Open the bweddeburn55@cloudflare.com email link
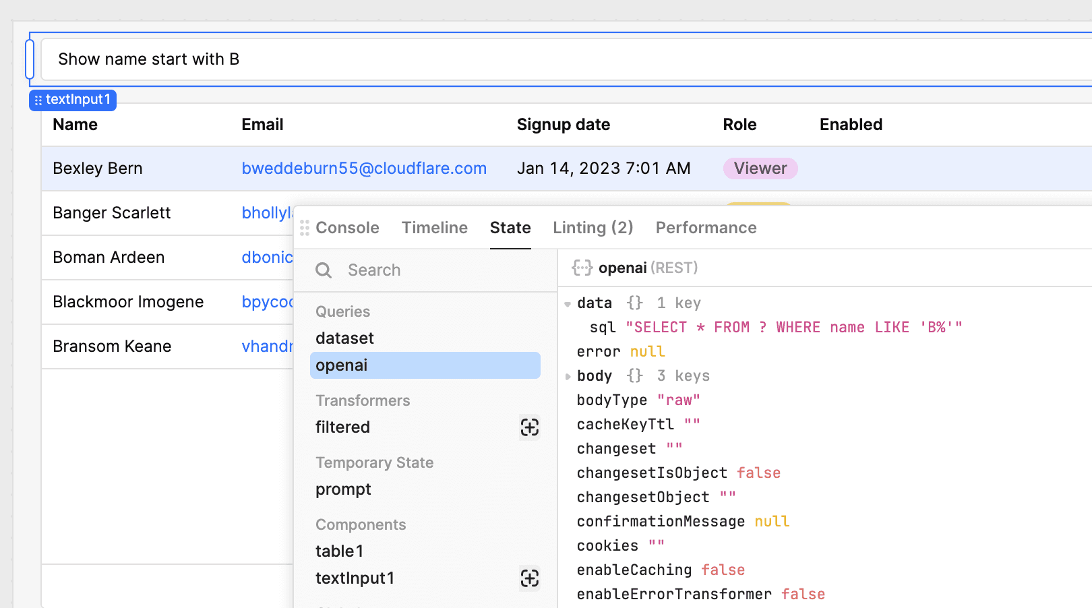The width and height of the screenshot is (1092, 608). click(x=364, y=169)
